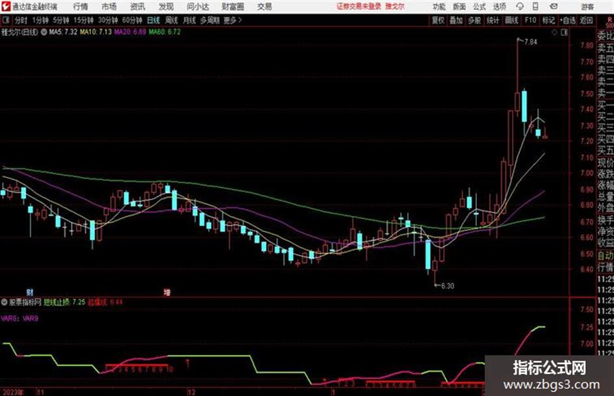Expand main chart indicator dropdown beside 雅戈尔(日线)

tap(44, 32)
